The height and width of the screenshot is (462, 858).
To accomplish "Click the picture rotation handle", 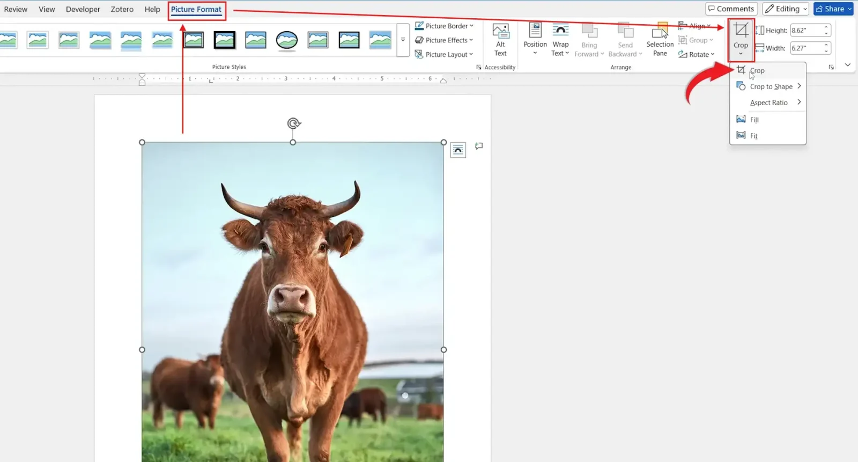I will (293, 123).
